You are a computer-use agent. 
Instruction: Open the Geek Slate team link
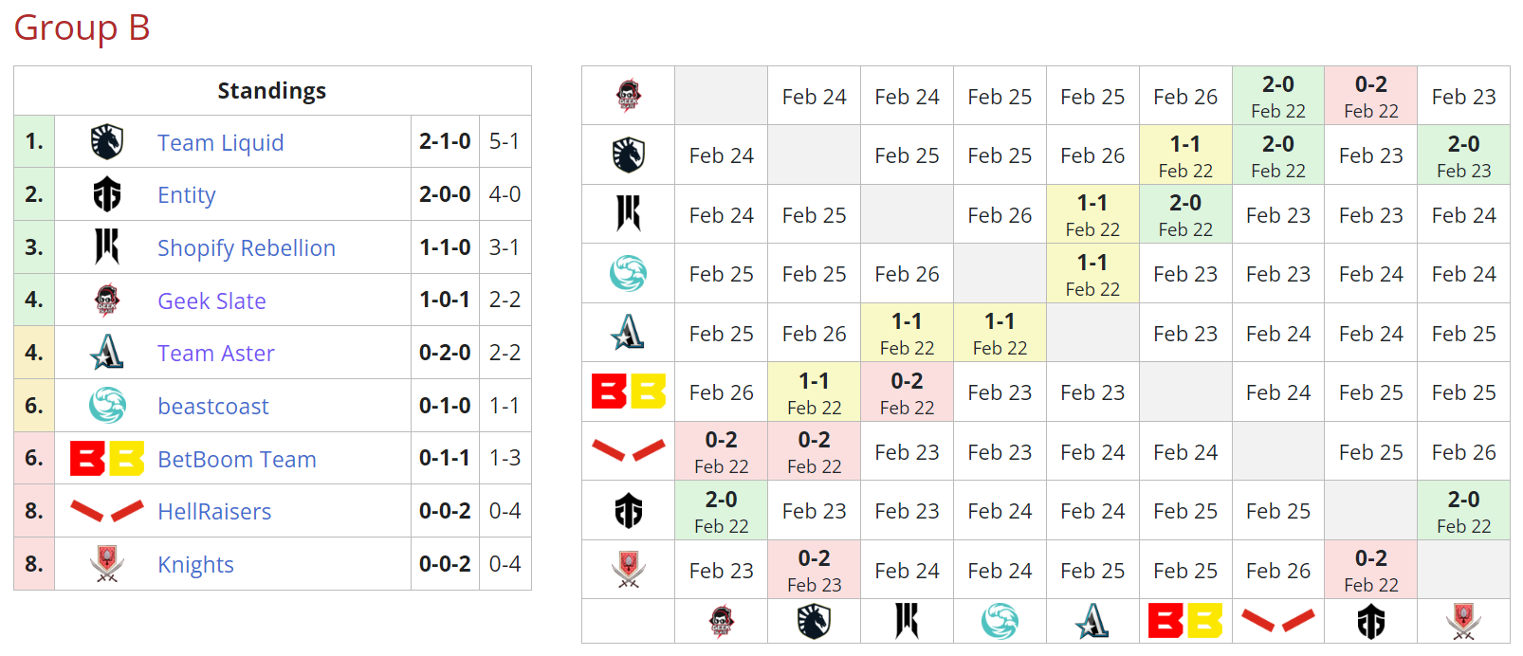211,301
